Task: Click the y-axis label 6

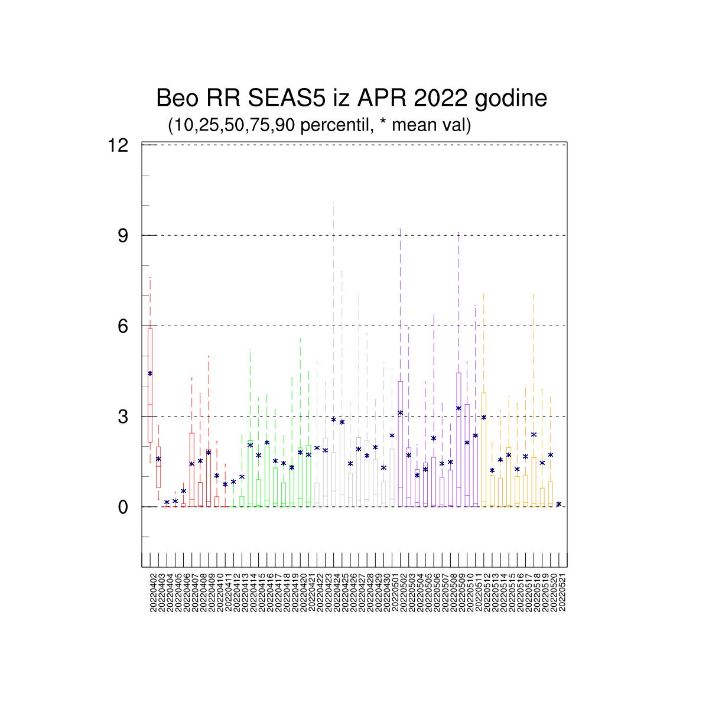Action: pos(123,326)
